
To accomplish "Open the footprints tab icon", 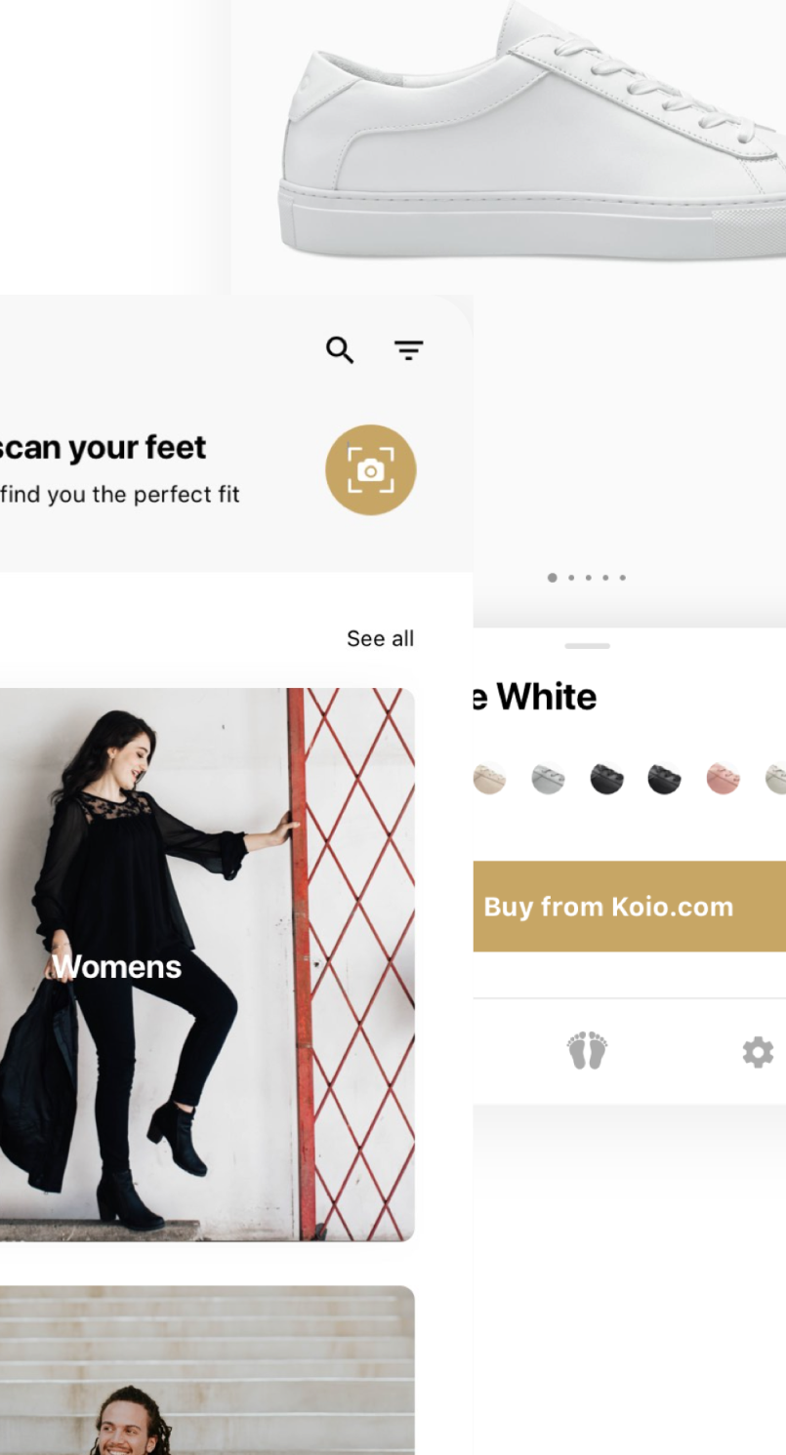I will point(587,1051).
